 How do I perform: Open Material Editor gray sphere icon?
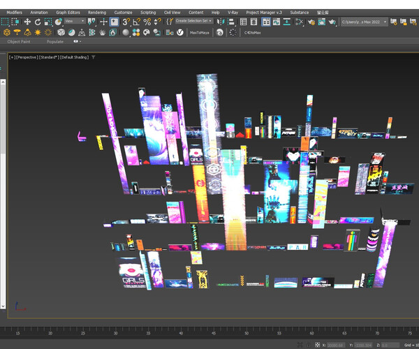[x=126, y=33]
